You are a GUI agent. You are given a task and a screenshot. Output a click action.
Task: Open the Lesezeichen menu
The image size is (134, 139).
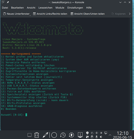pos(45,8)
